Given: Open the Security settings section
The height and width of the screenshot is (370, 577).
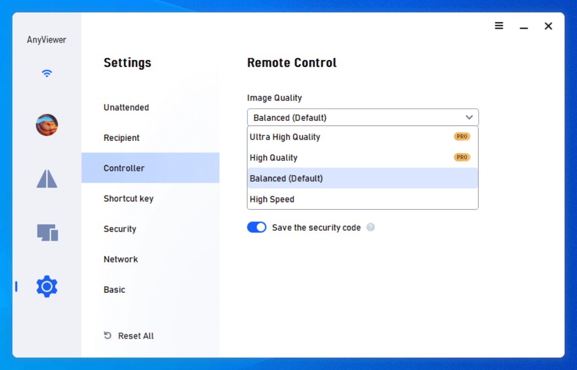Looking at the screenshot, I should (120, 229).
